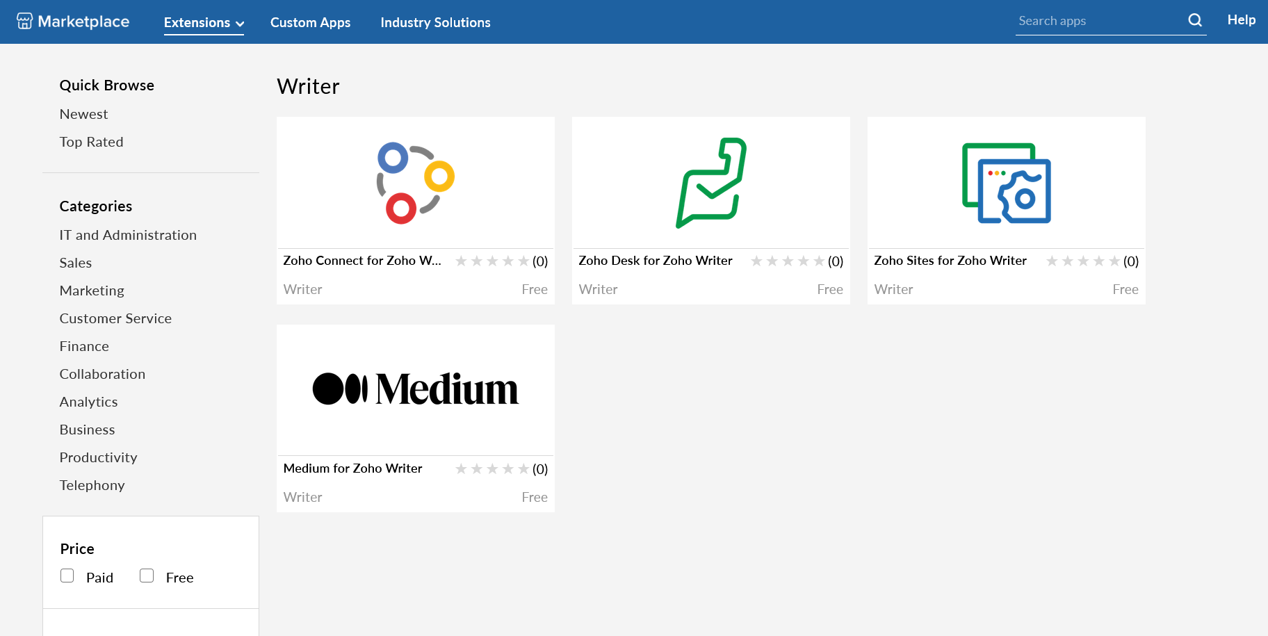Click the Search apps input field
1268x636 pixels.
pos(1098,21)
